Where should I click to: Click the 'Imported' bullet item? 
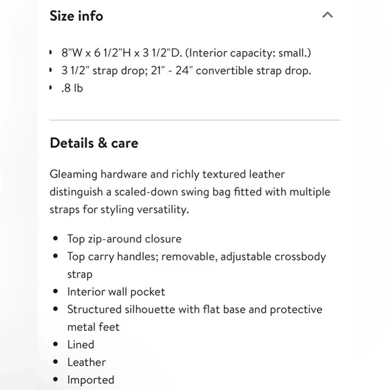(91, 380)
